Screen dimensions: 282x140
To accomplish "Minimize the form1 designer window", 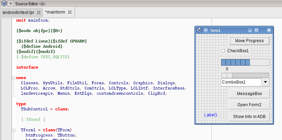I will tap(250, 30).
